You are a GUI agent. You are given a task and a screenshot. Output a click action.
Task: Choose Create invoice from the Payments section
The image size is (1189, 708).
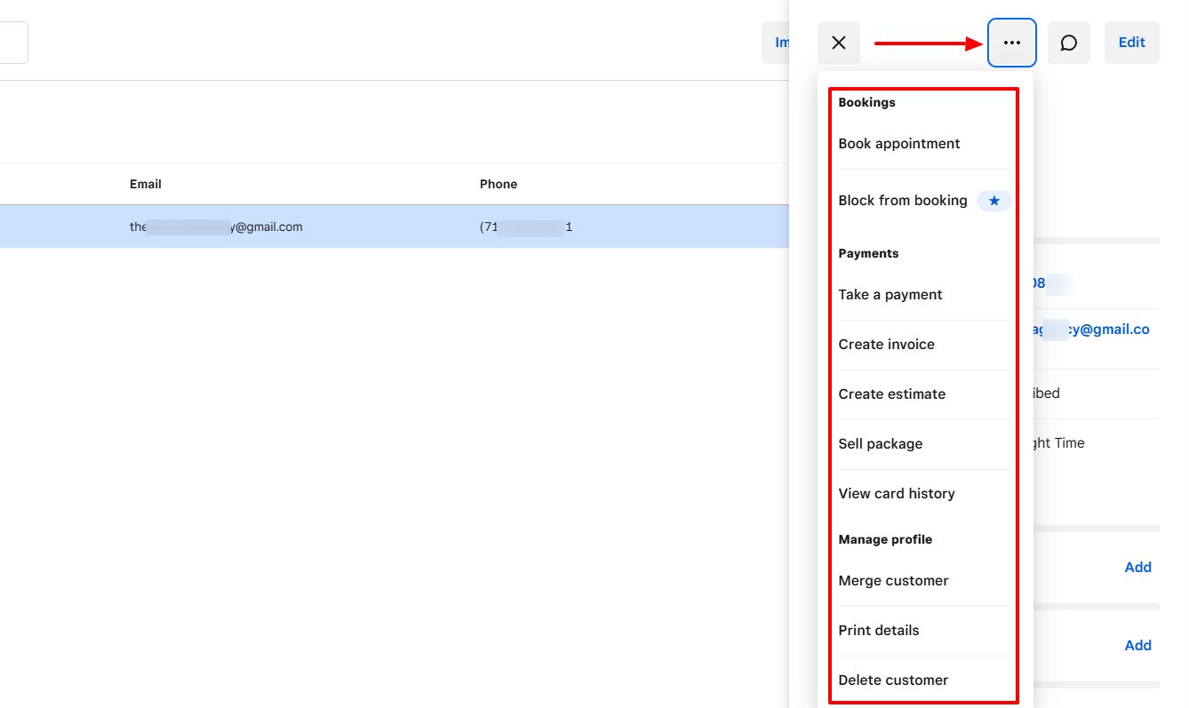tap(886, 344)
